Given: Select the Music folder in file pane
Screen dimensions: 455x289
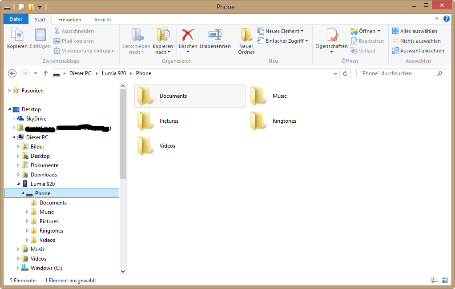Looking at the screenshot, I should tap(269, 96).
